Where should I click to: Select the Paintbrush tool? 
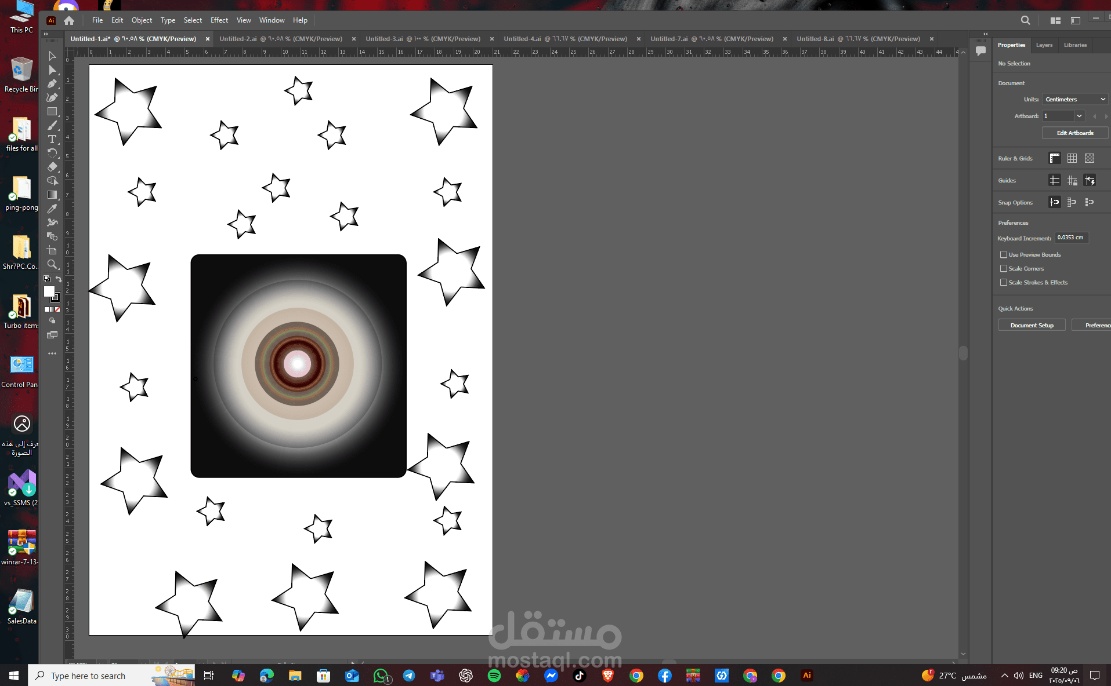coord(52,126)
